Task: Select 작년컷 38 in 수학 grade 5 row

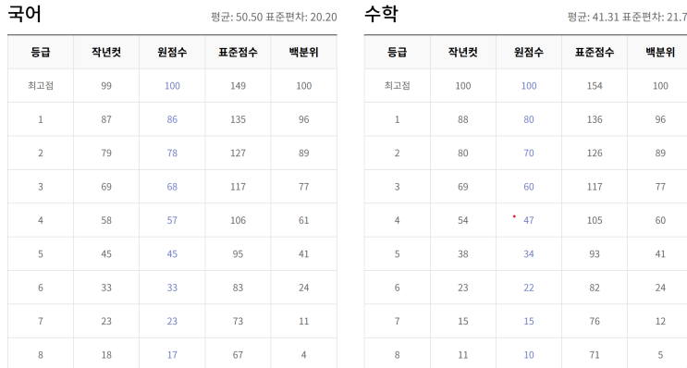Action: [463, 254]
